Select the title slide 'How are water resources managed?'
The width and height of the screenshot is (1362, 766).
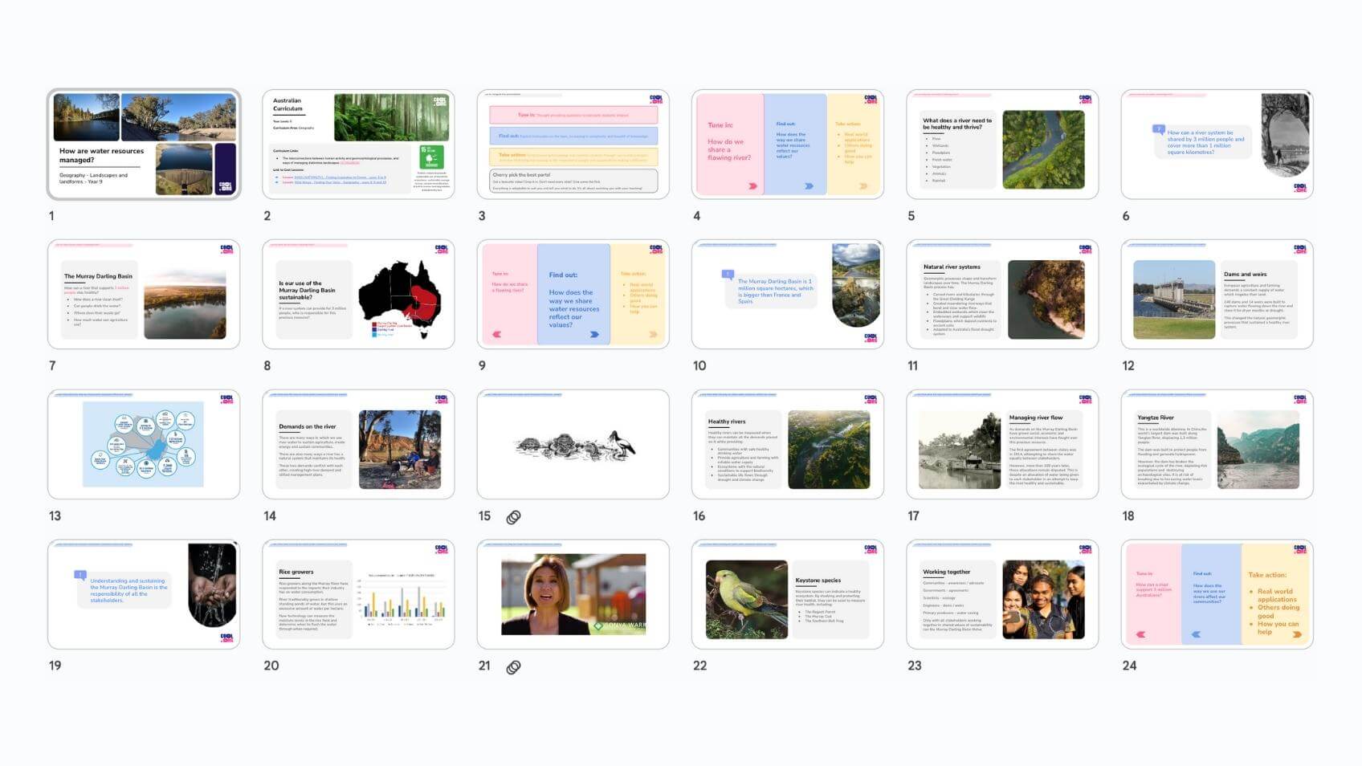coord(144,145)
